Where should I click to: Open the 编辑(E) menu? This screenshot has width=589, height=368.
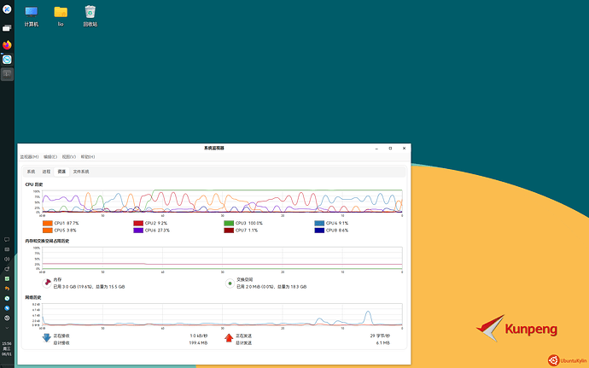[x=50, y=157]
